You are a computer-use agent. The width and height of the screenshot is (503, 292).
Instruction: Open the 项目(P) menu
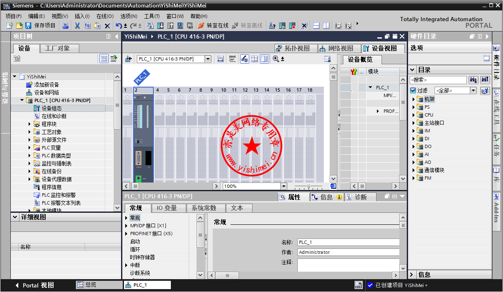(x=13, y=16)
